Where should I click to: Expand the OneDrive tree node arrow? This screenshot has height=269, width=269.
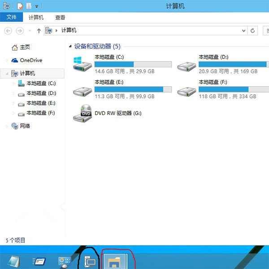pos(7,60)
